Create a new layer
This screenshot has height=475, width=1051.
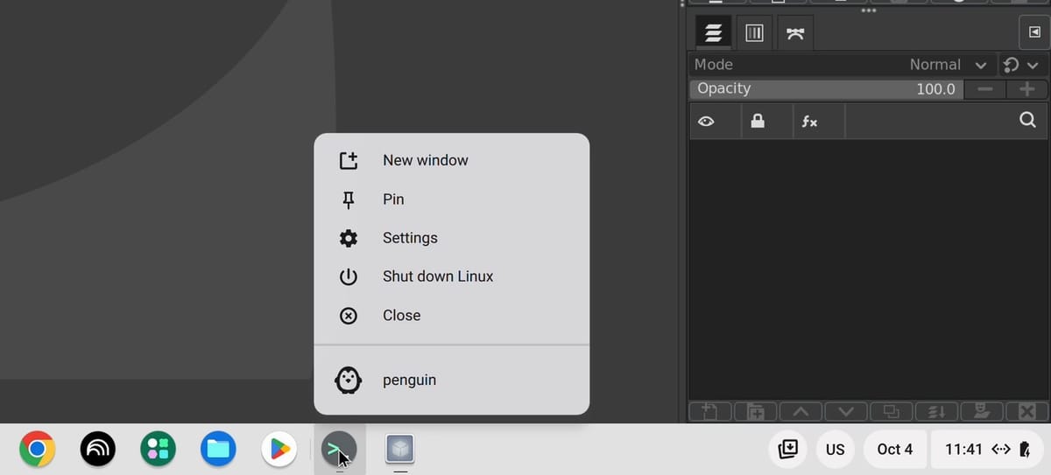[710, 411]
